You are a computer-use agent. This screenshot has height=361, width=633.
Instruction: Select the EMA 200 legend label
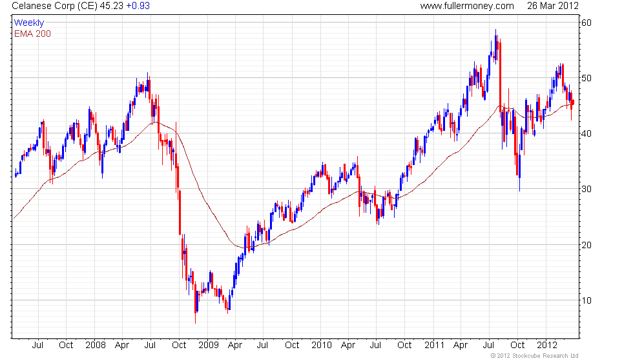click(33, 34)
